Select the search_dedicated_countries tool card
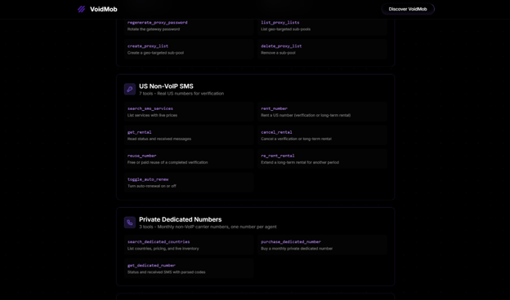Viewport: 510px width, 300px height. click(189, 245)
